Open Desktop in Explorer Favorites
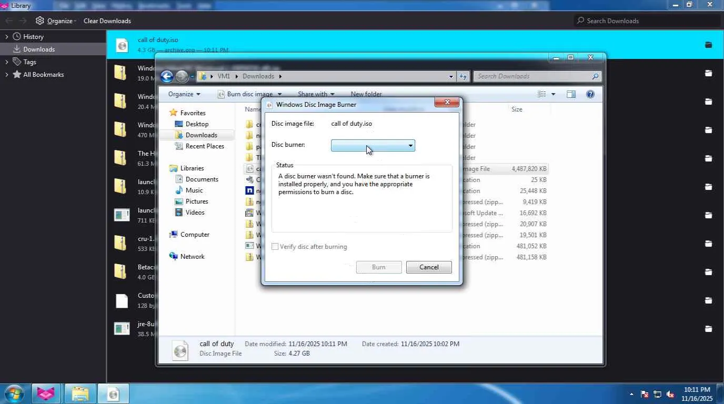 click(x=197, y=124)
